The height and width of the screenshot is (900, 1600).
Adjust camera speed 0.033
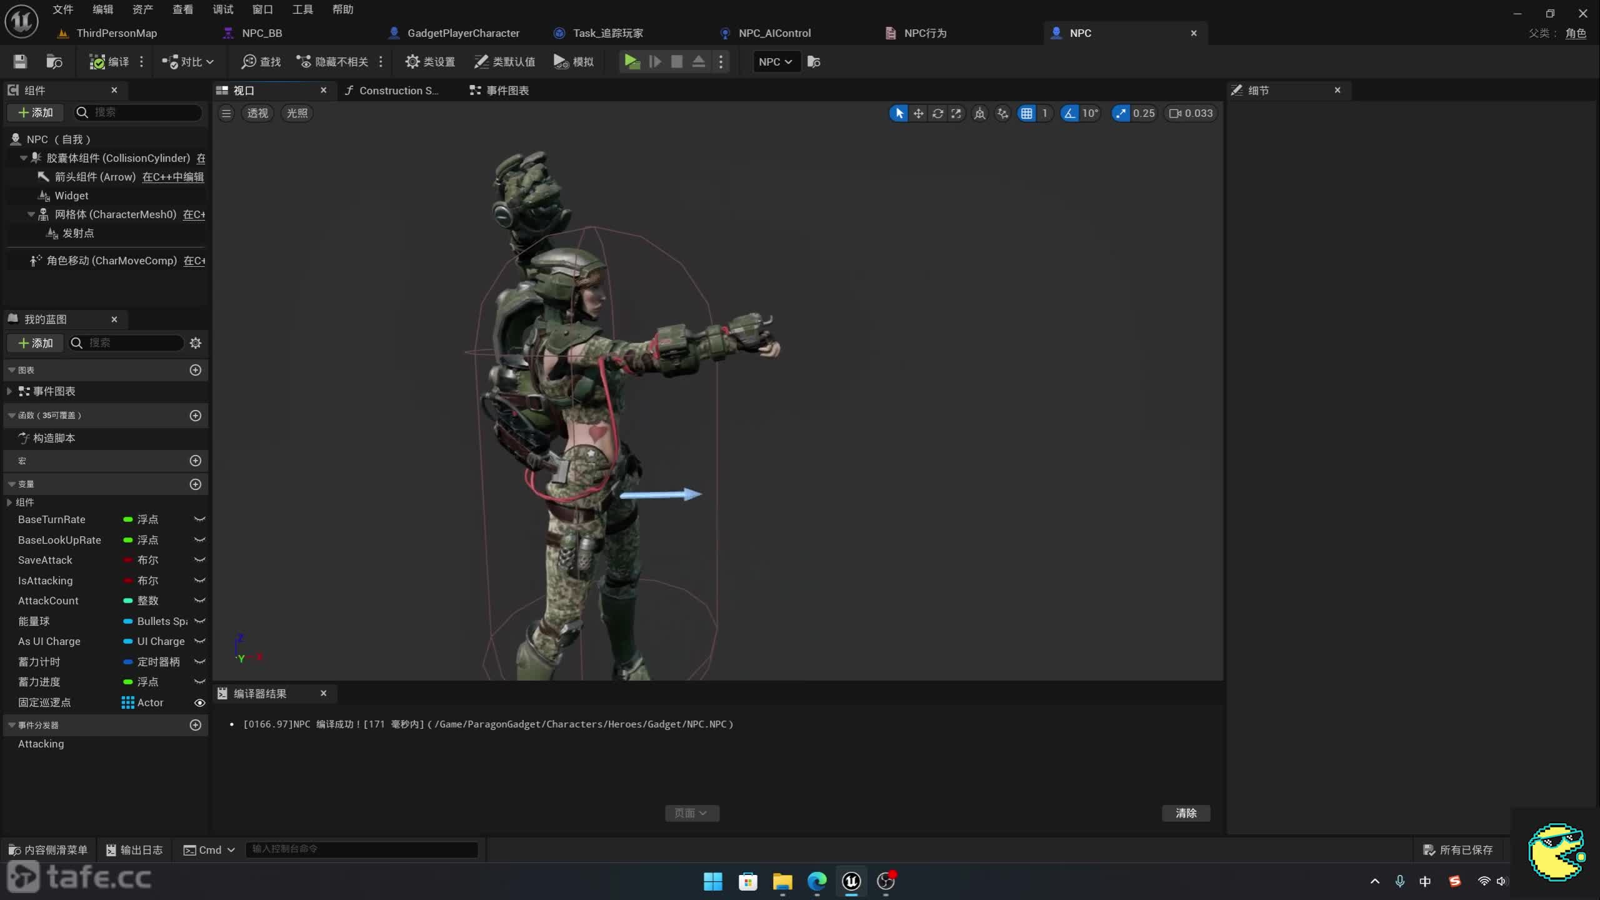click(x=1191, y=113)
